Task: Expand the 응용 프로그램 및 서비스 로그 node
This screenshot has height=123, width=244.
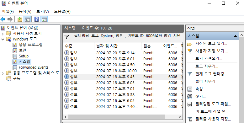Action: 3,73
